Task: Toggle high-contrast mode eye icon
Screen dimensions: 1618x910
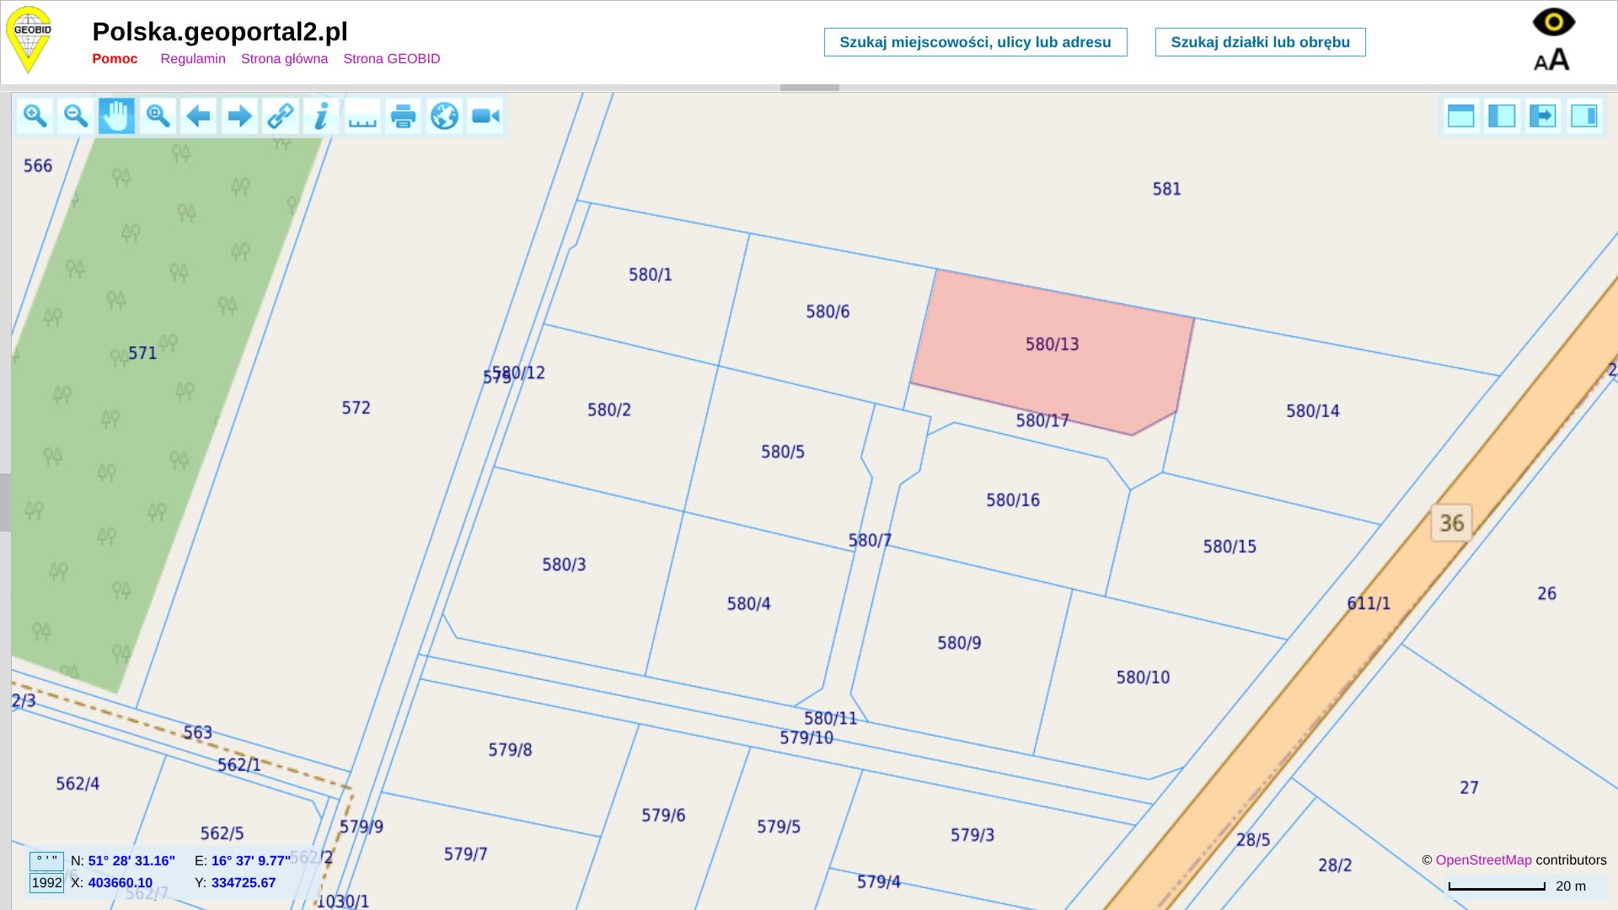Action: tap(1554, 22)
